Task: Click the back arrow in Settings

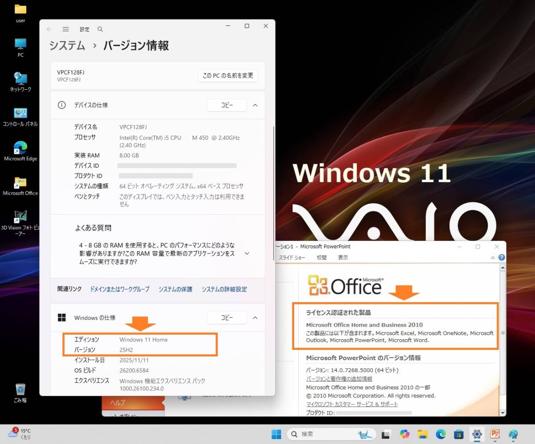Action: pos(49,29)
